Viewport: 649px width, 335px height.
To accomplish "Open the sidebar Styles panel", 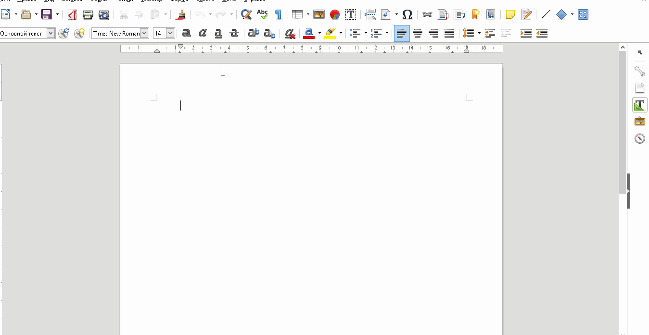I will 639,105.
